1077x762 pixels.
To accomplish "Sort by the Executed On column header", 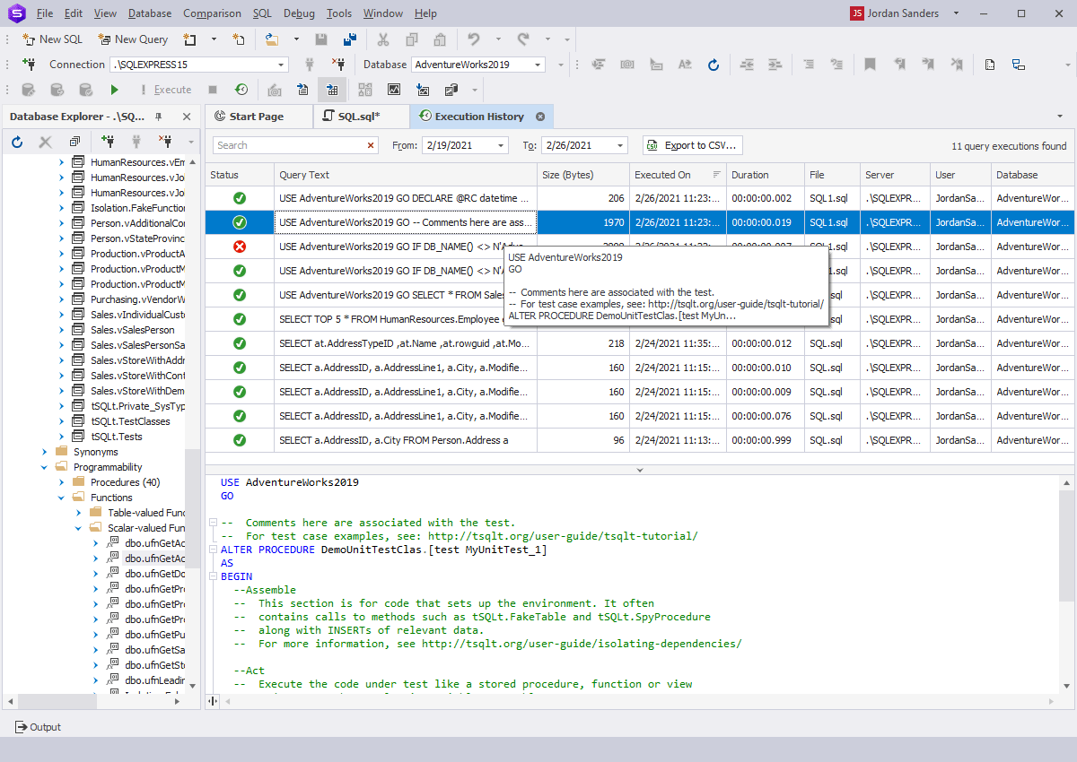I will point(677,175).
